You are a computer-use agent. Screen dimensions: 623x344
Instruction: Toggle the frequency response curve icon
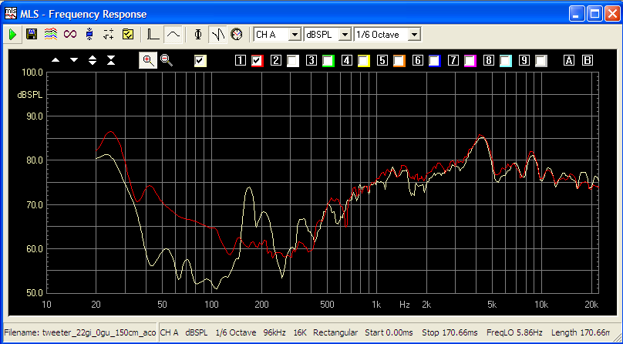coord(173,35)
